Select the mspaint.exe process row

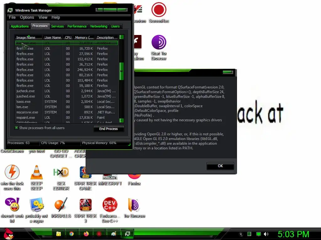(x=66, y=117)
